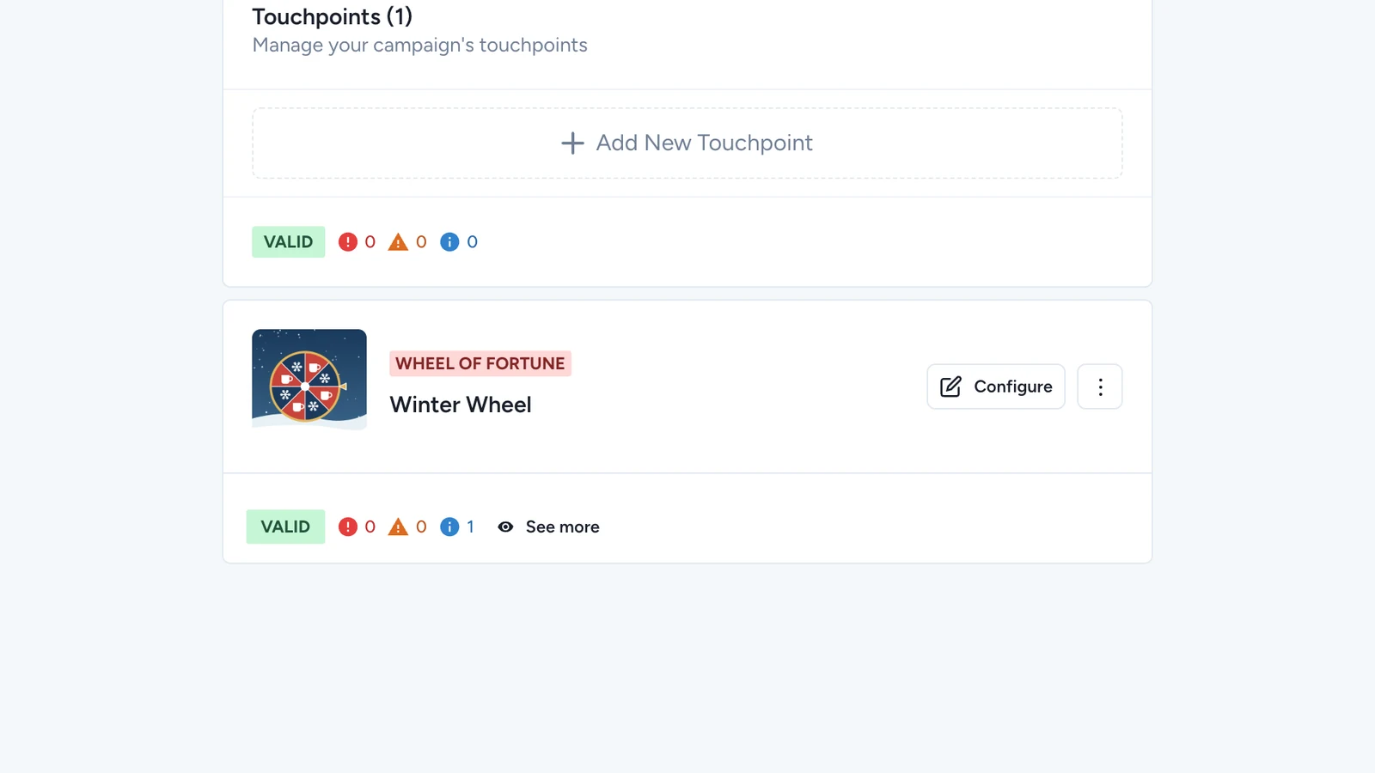Click the Touchpoints (1) heading
1375x773 pixels.
(x=332, y=16)
